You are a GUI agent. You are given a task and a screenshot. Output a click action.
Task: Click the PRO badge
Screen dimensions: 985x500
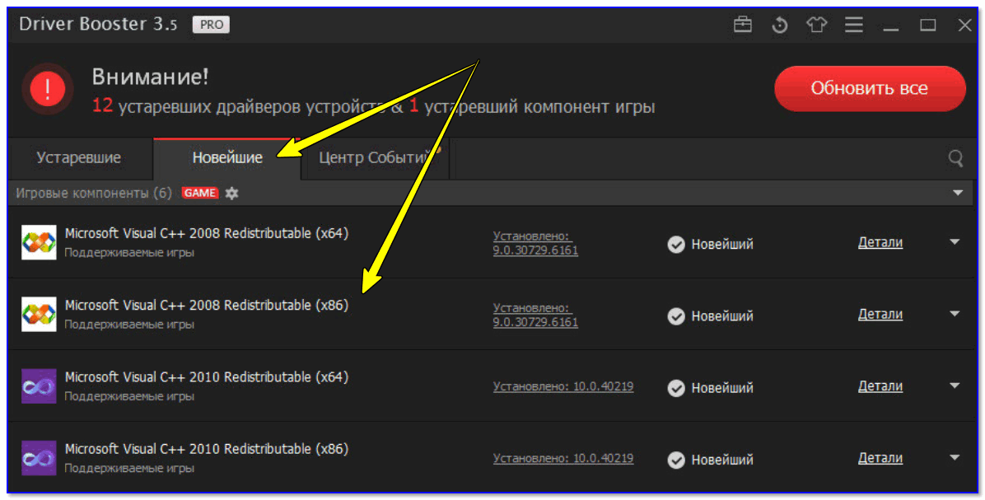point(211,25)
